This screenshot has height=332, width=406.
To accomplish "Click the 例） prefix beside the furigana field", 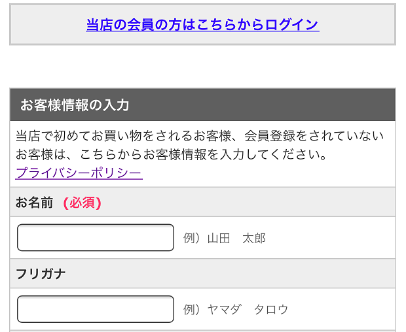I will 191,310.
